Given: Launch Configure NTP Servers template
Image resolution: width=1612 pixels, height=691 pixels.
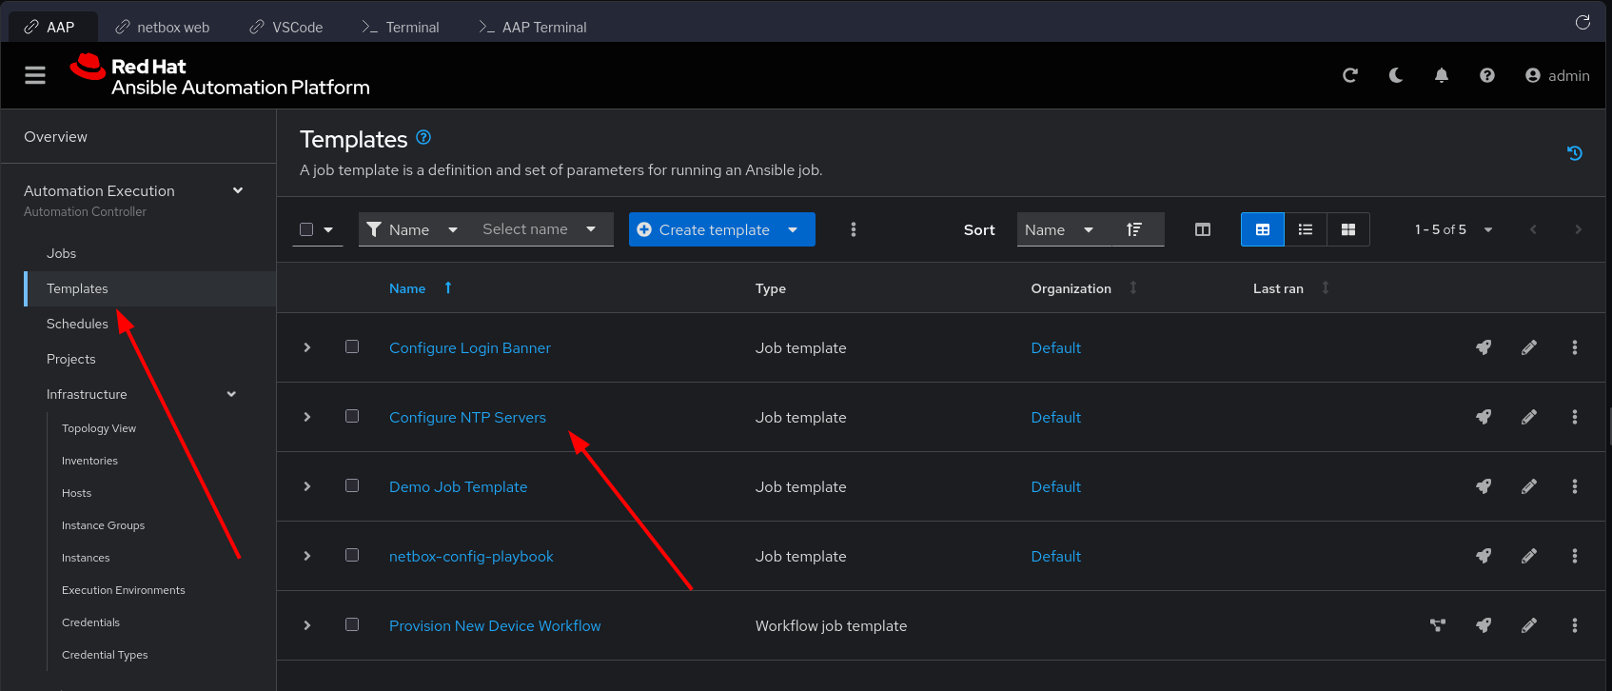Looking at the screenshot, I should point(1484,417).
